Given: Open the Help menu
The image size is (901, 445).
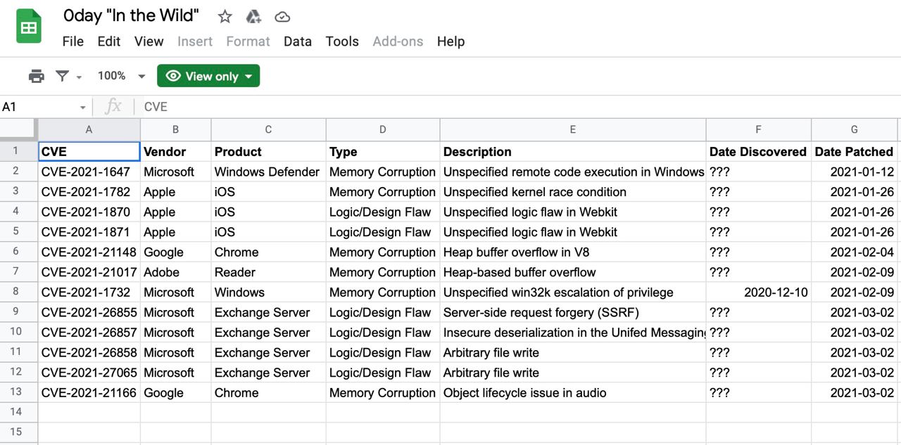Looking at the screenshot, I should pyautogui.click(x=450, y=41).
